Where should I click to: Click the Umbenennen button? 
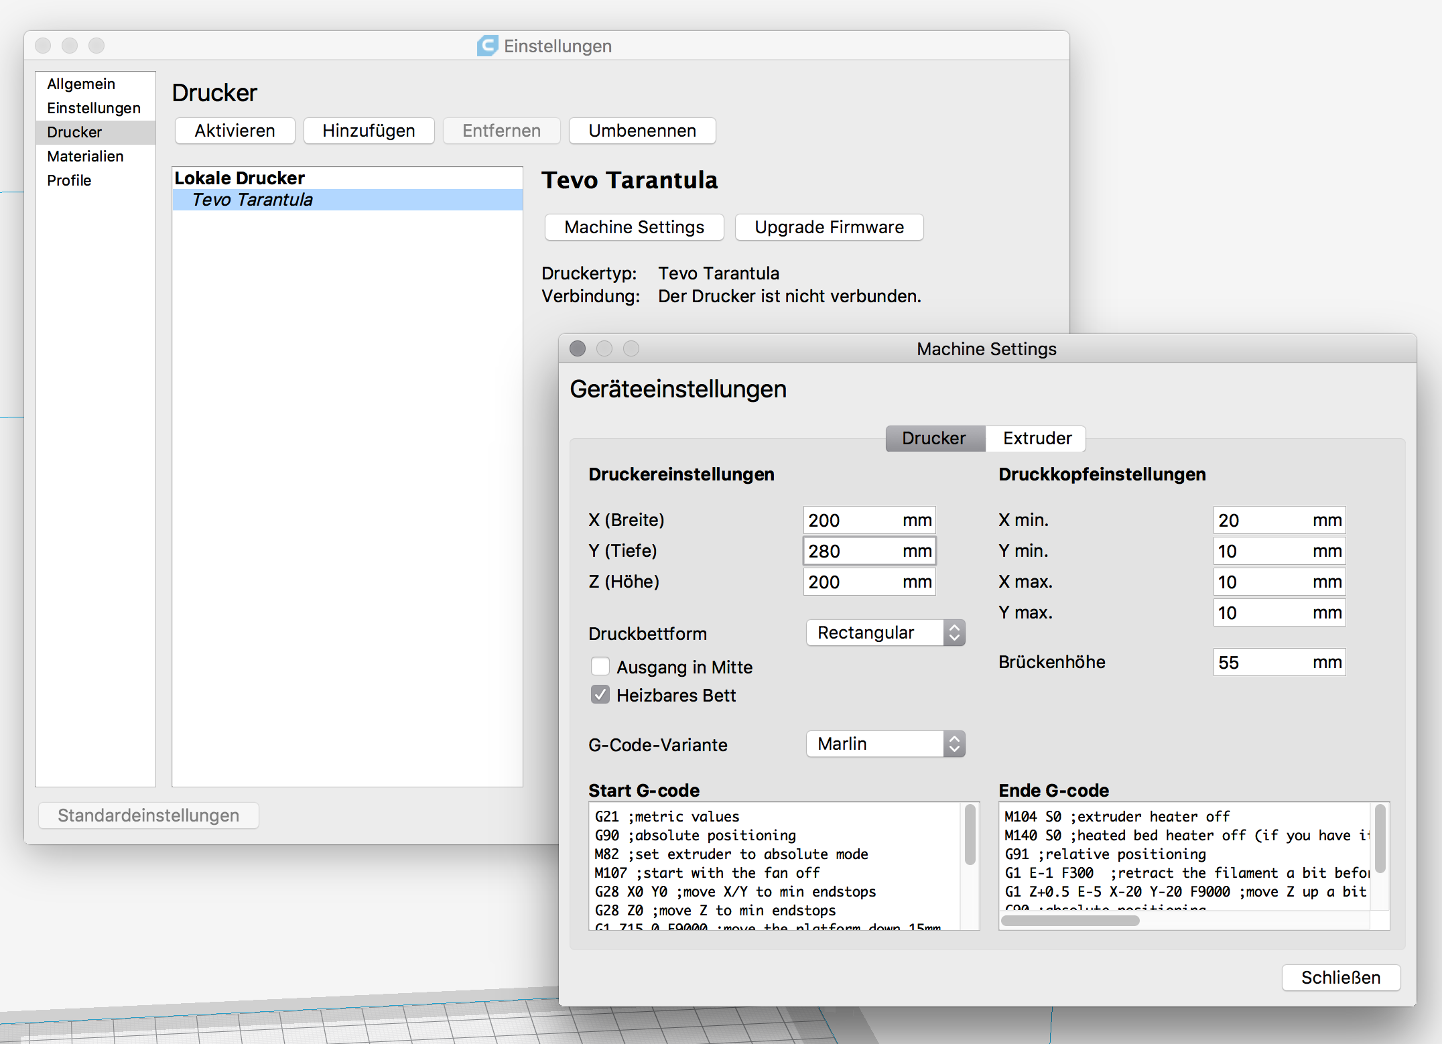point(643,131)
